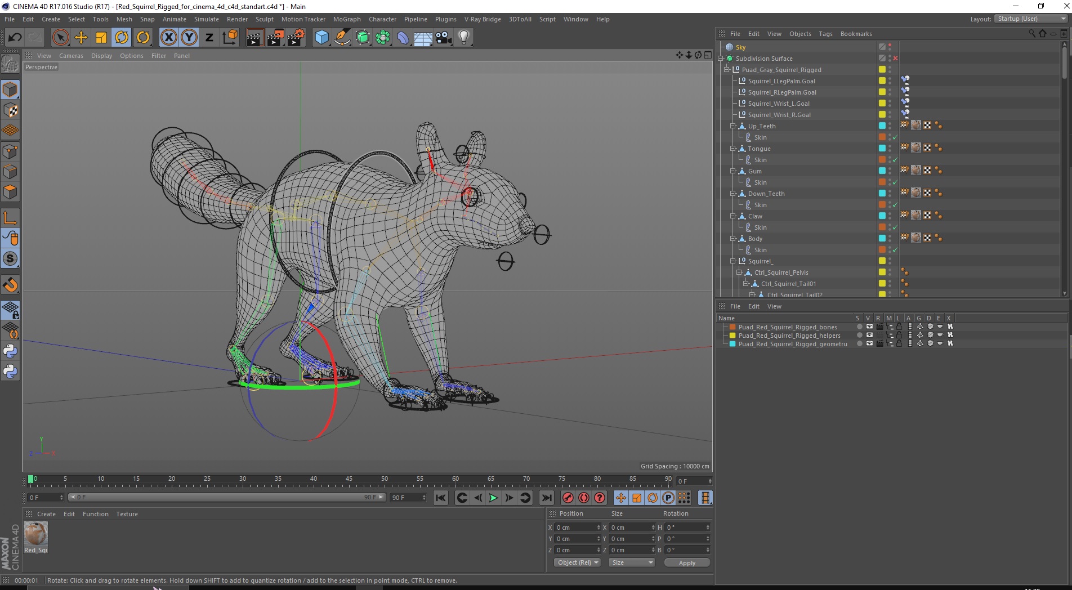1072x590 pixels.
Task: Toggle Y axis lock
Action: point(189,38)
